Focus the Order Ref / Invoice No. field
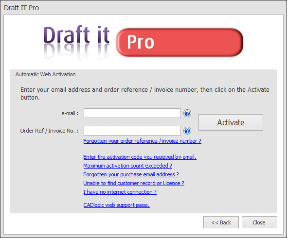The height and width of the screenshot is (238, 287). point(132,131)
